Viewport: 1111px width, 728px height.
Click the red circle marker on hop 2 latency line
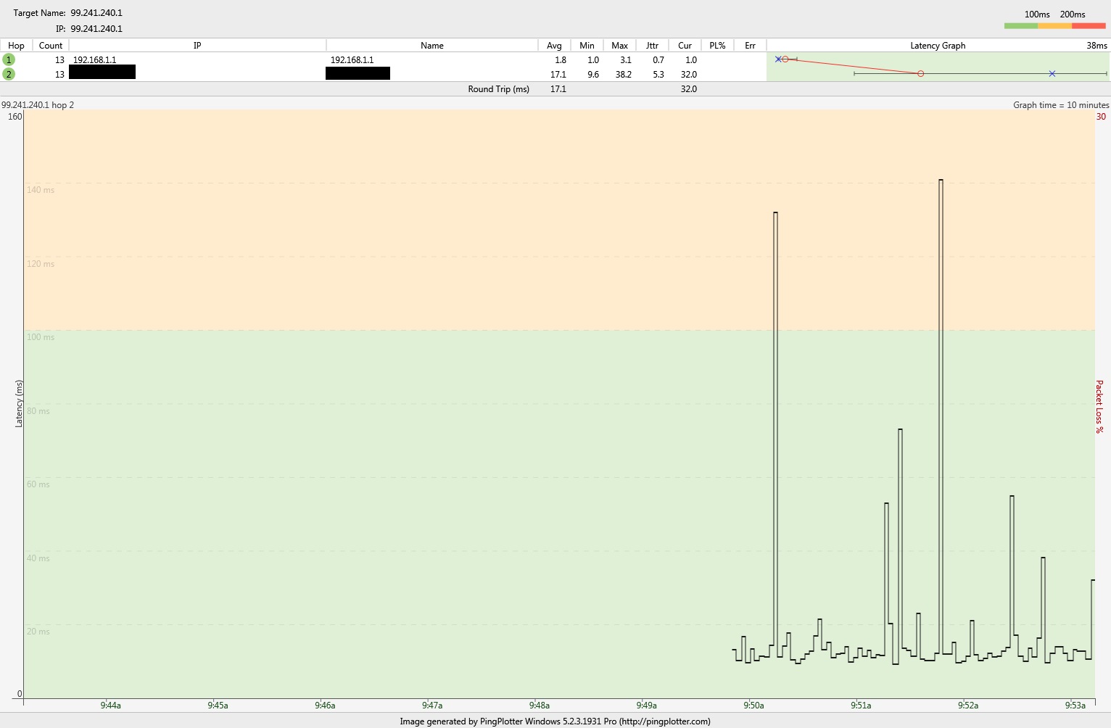point(921,74)
